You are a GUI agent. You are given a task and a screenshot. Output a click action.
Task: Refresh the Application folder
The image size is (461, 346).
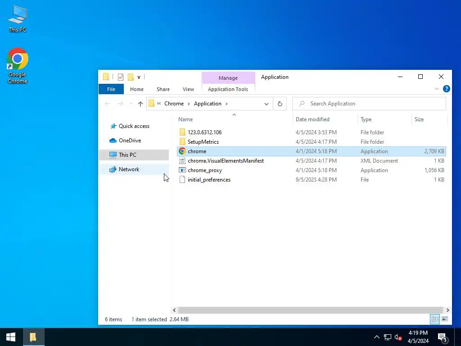click(x=280, y=104)
